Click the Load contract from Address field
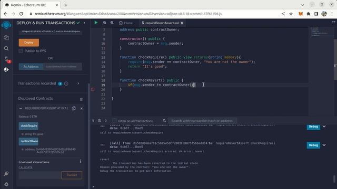This screenshot has height=189, width=337. (x=63, y=67)
